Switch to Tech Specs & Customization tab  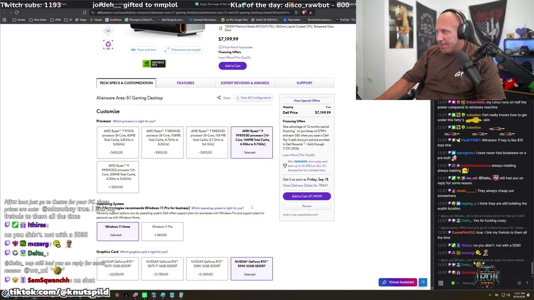[126, 83]
